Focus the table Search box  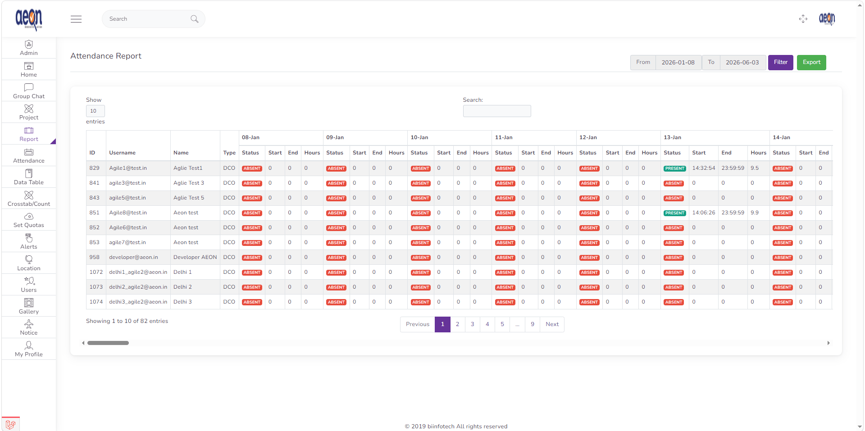point(497,111)
